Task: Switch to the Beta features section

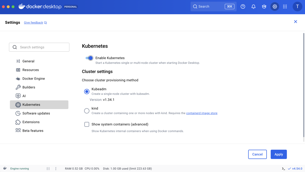Action: (x=33, y=130)
